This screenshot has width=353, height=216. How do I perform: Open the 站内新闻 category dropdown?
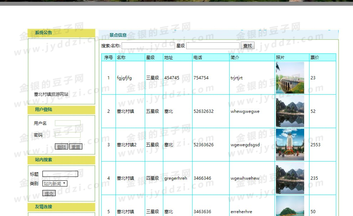pyautogui.click(x=55, y=184)
